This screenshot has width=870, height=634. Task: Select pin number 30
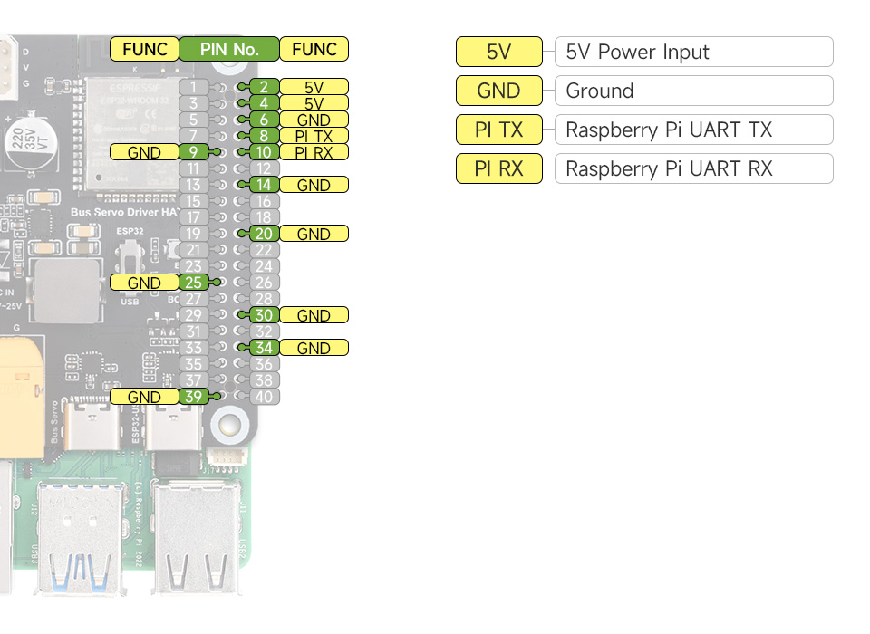[x=264, y=315]
